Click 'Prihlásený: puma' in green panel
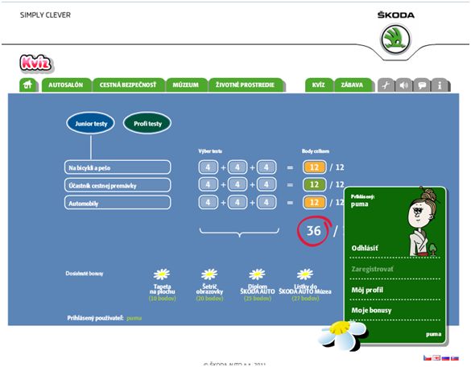This screenshot has width=471, height=367. (x=362, y=200)
